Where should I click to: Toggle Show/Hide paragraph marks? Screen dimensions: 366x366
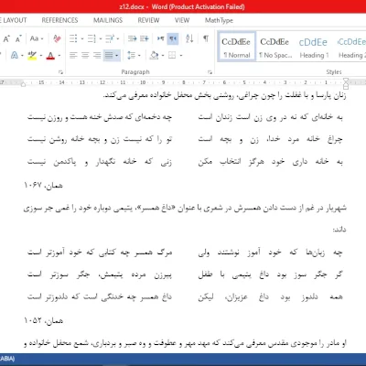pyautogui.click(x=206, y=38)
